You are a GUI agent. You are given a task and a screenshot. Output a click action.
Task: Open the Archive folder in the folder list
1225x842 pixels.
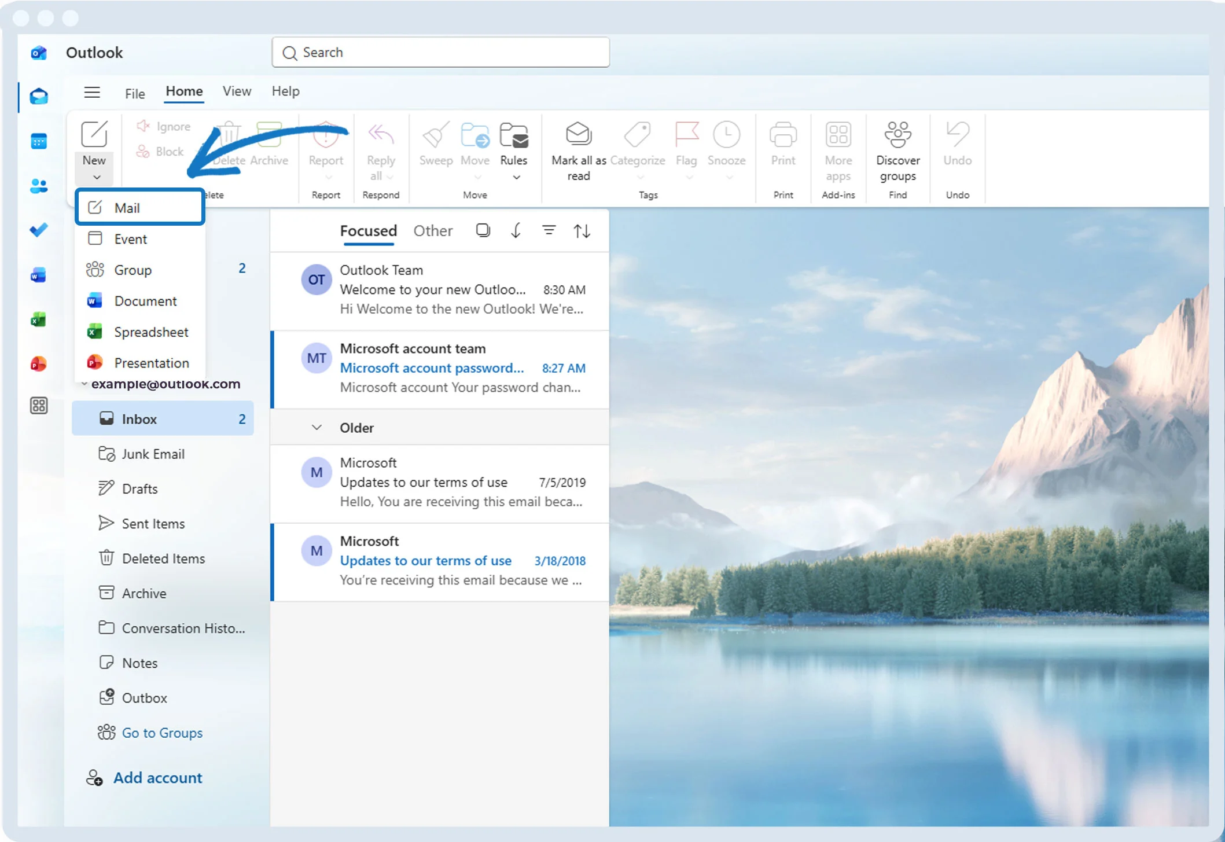(x=163, y=593)
